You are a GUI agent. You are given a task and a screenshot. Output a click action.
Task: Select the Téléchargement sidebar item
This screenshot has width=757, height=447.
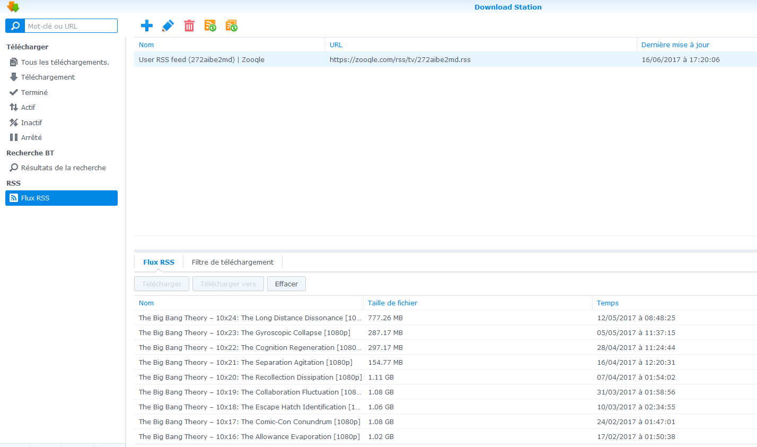coord(48,77)
